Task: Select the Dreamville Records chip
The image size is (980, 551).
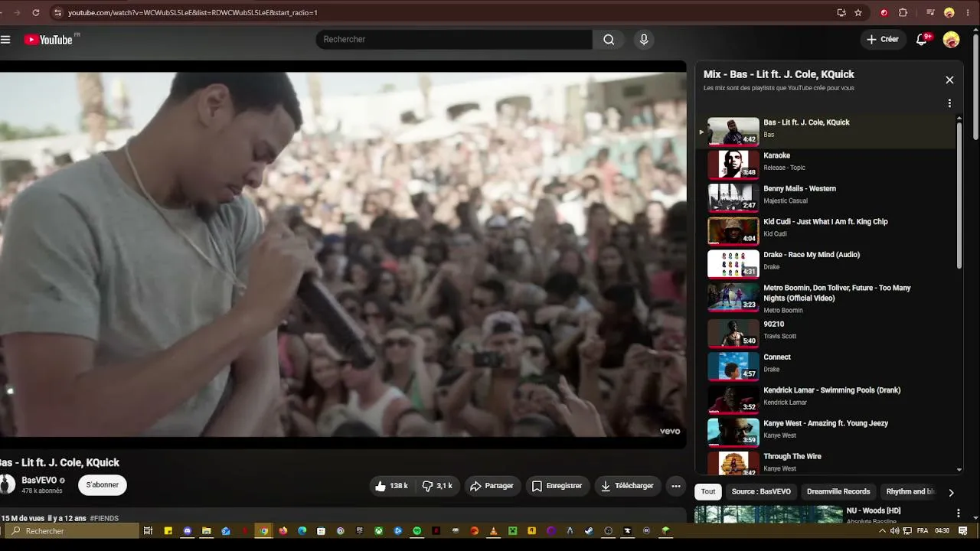Action: tap(838, 491)
